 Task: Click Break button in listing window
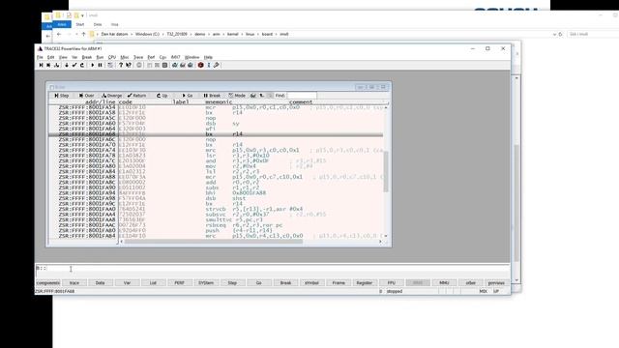click(212, 96)
